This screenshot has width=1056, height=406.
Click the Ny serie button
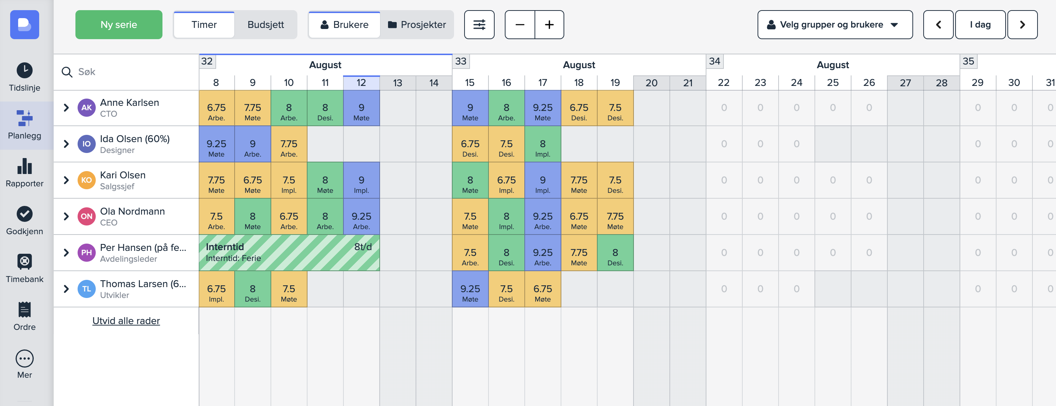click(x=119, y=25)
